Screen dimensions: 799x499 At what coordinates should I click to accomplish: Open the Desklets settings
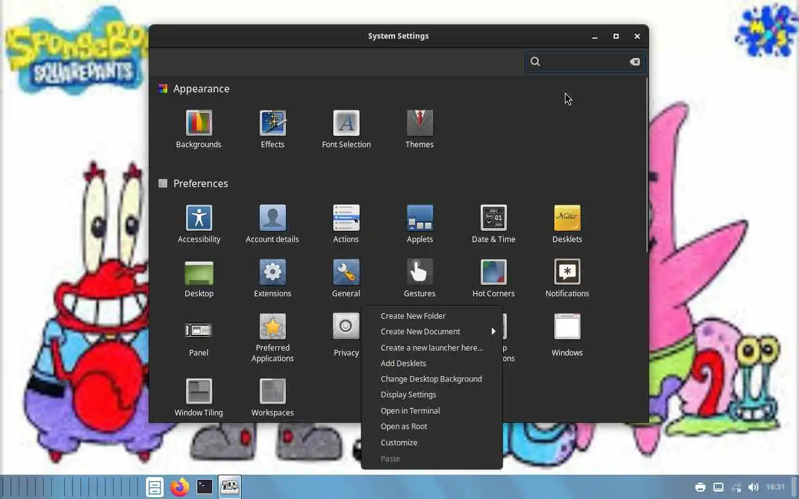point(567,224)
